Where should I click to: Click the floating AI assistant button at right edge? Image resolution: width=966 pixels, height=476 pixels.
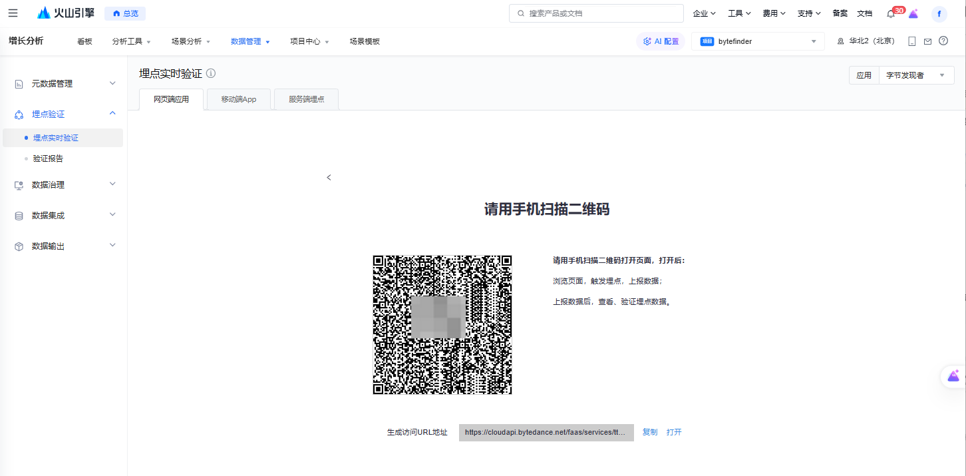coord(953,376)
